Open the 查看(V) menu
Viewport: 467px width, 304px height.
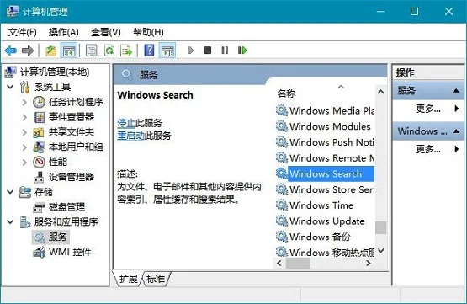(x=106, y=32)
